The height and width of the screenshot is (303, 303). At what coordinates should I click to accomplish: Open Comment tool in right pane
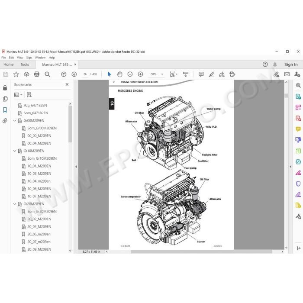(298, 129)
